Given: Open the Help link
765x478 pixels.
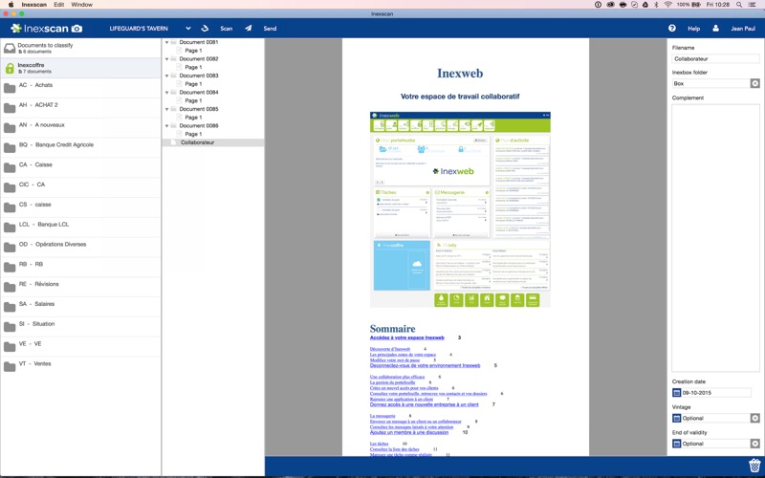Looking at the screenshot, I should (x=694, y=29).
